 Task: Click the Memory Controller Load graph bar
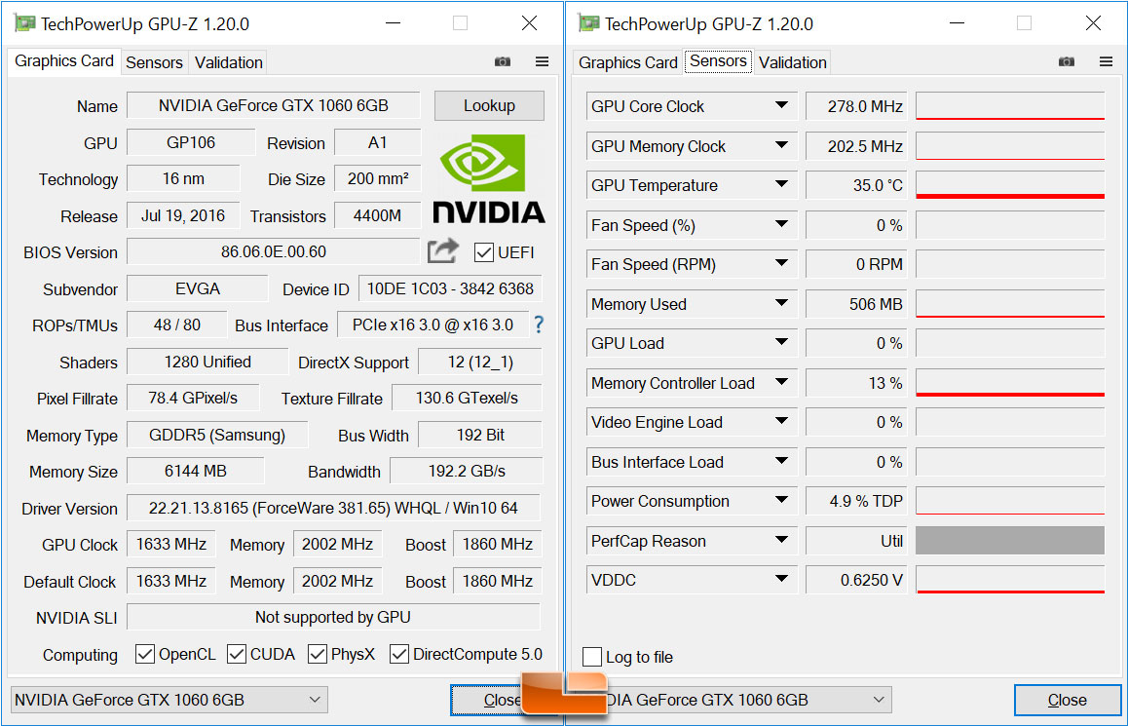1010,383
